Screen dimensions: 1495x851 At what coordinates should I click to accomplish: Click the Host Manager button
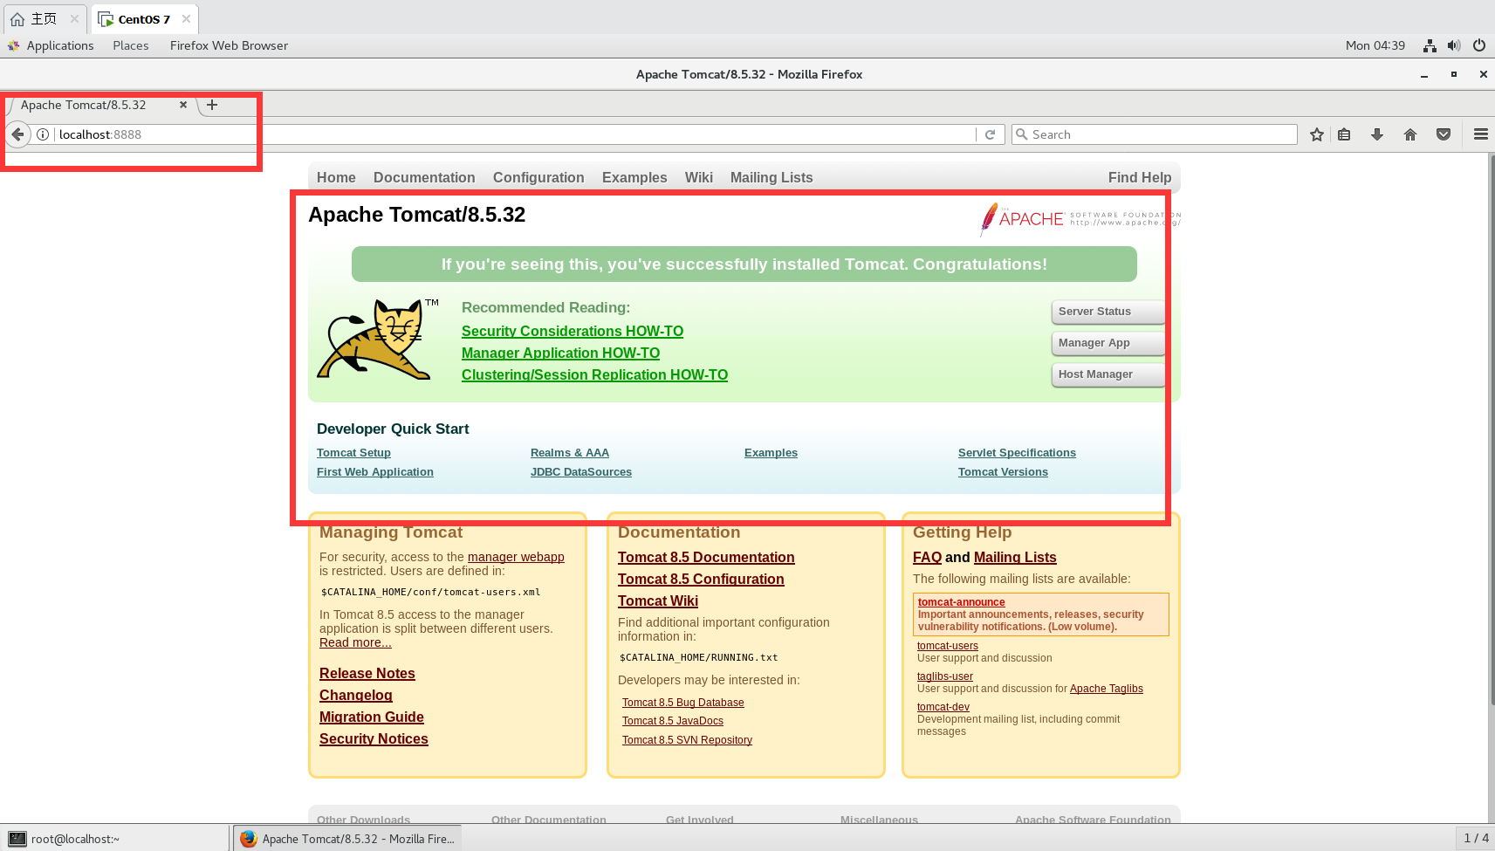[1108, 374]
